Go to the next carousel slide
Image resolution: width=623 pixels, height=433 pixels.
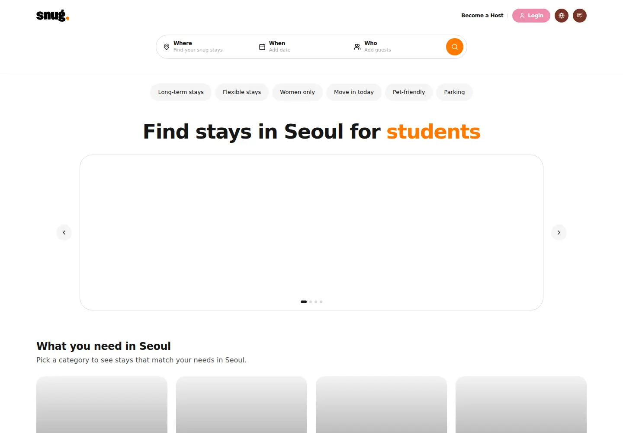point(559,233)
